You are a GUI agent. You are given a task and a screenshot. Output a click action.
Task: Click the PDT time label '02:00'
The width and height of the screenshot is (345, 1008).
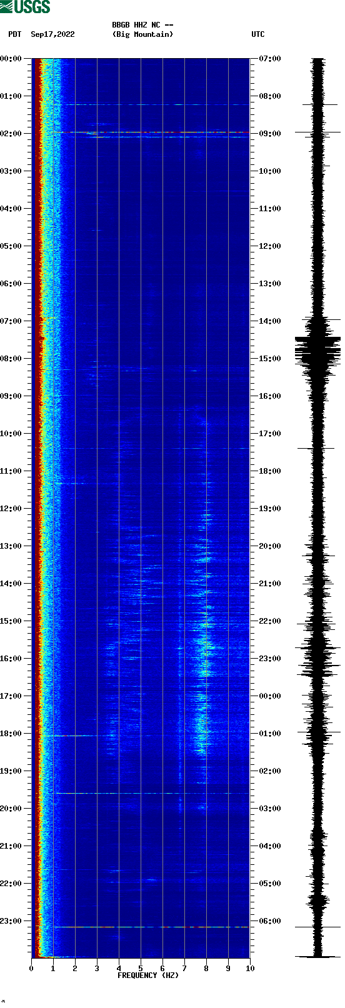click(x=11, y=134)
